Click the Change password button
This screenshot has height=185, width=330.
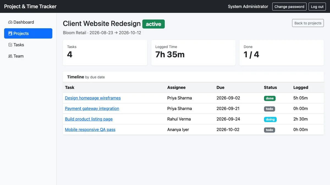[289, 7]
